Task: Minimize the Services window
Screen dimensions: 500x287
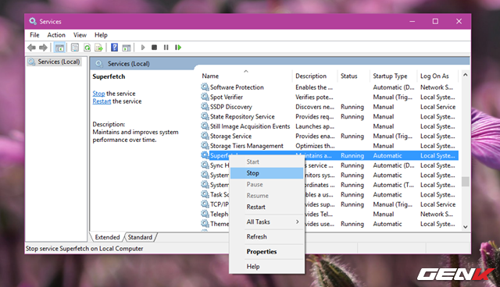Action: click(412, 21)
